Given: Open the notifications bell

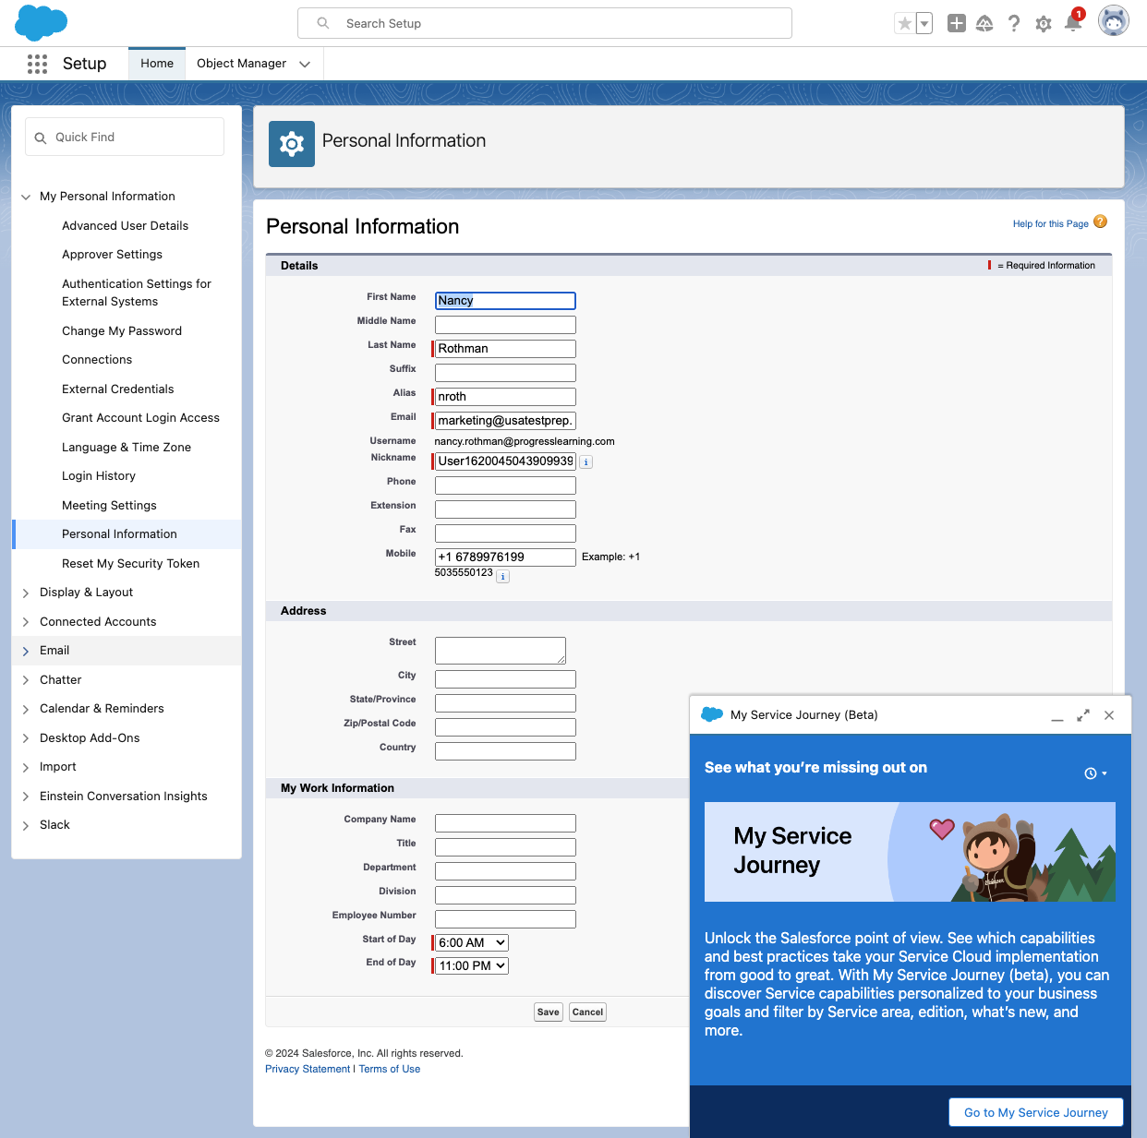Looking at the screenshot, I should [1073, 22].
